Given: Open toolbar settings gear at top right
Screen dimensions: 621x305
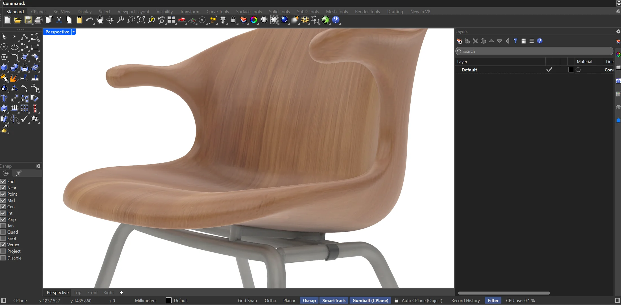Looking at the screenshot, I should click(618, 11).
